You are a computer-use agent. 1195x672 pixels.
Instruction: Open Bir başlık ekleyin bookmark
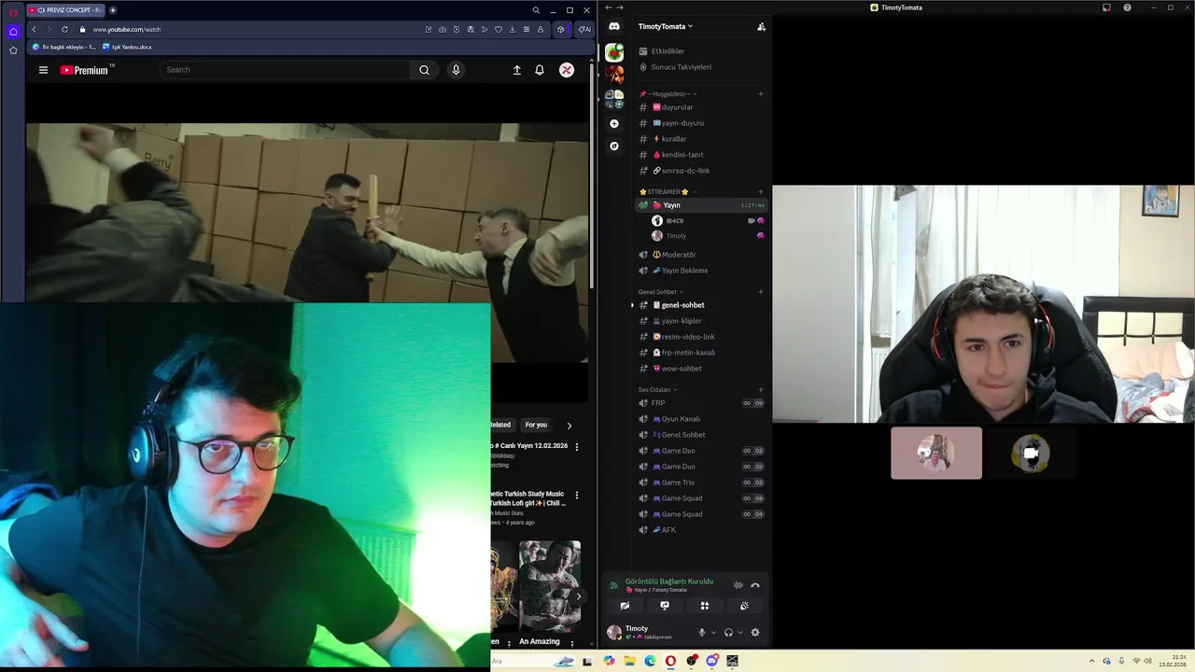click(64, 47)
